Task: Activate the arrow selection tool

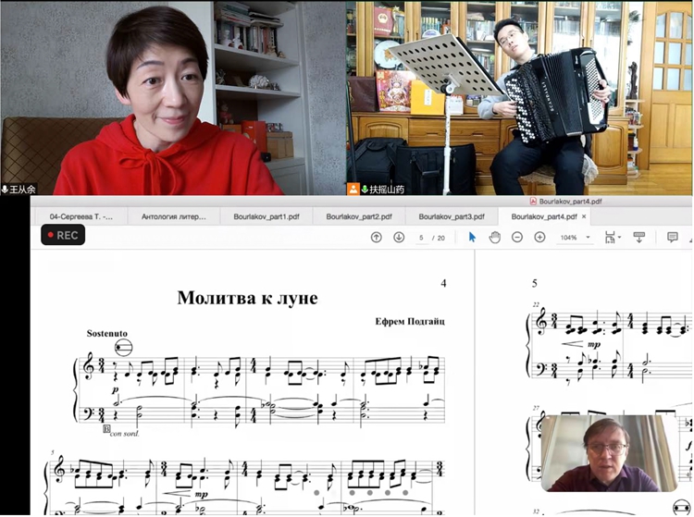Action: pyautogui.click(x=472, y=238)
